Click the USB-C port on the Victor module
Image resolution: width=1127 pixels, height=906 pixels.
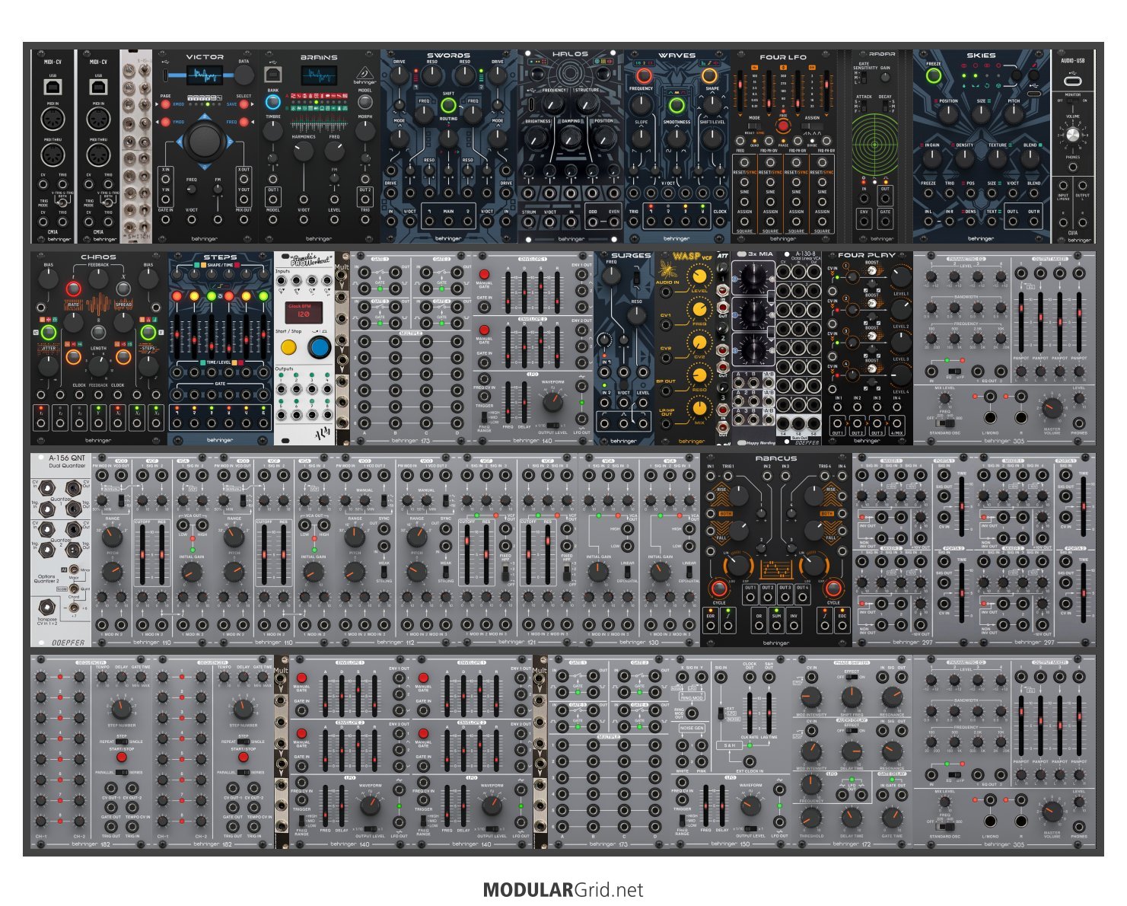click(165, 75)
